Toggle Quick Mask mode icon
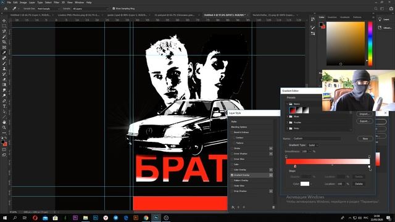This screenshot has width=395, height=222. pyautogui.click(x=4, y=150)
